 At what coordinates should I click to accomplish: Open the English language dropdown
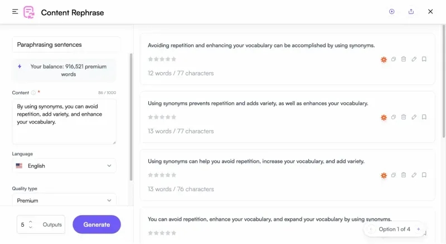click(x=64, y=166)
